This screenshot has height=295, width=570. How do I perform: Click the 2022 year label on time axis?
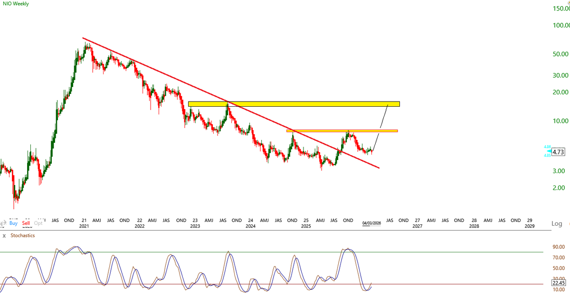click(139, 227)
